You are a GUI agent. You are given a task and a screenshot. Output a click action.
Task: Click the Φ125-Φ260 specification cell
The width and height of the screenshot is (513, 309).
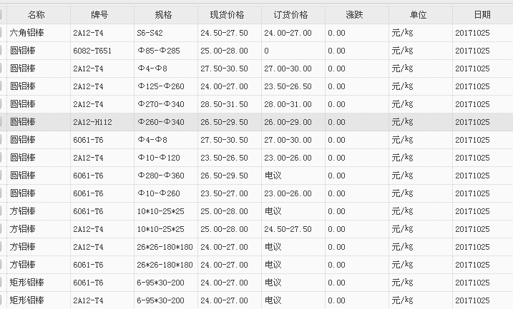161,86
